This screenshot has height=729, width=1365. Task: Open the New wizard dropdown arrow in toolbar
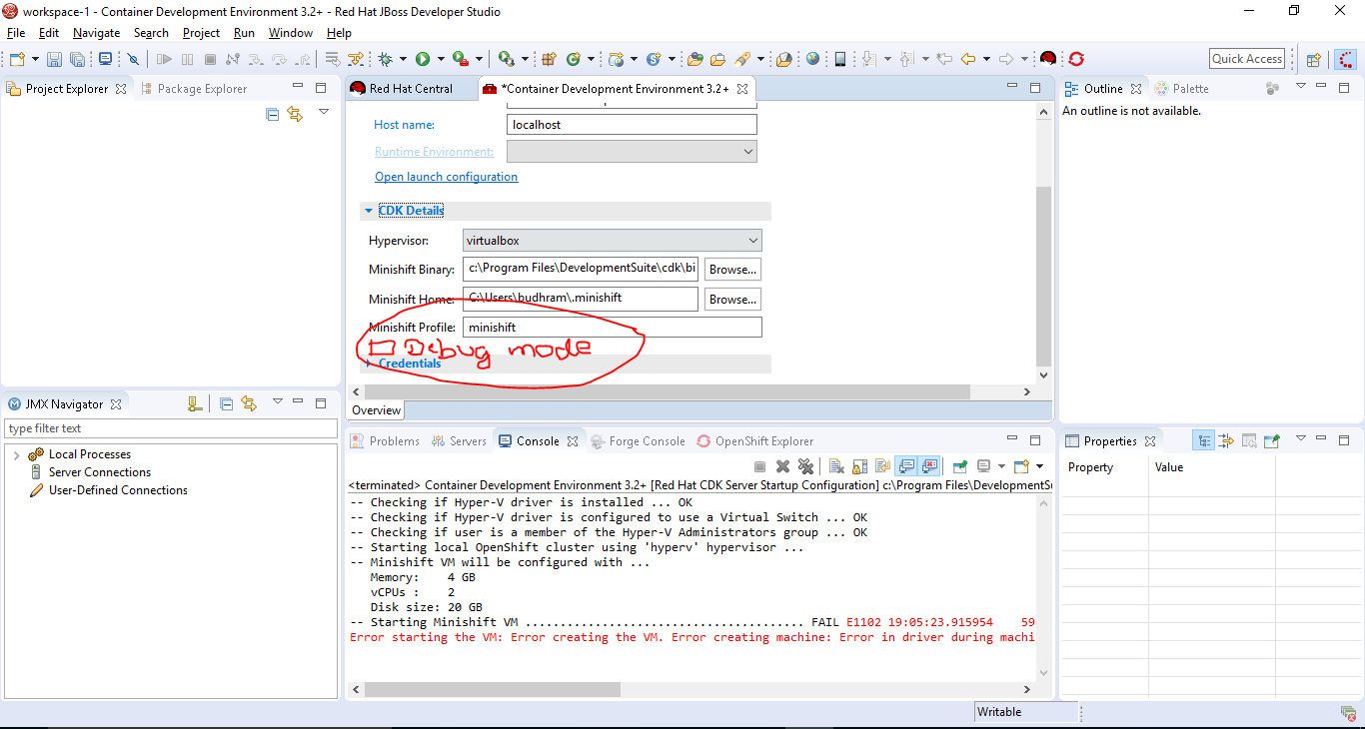tap(34, 59)
